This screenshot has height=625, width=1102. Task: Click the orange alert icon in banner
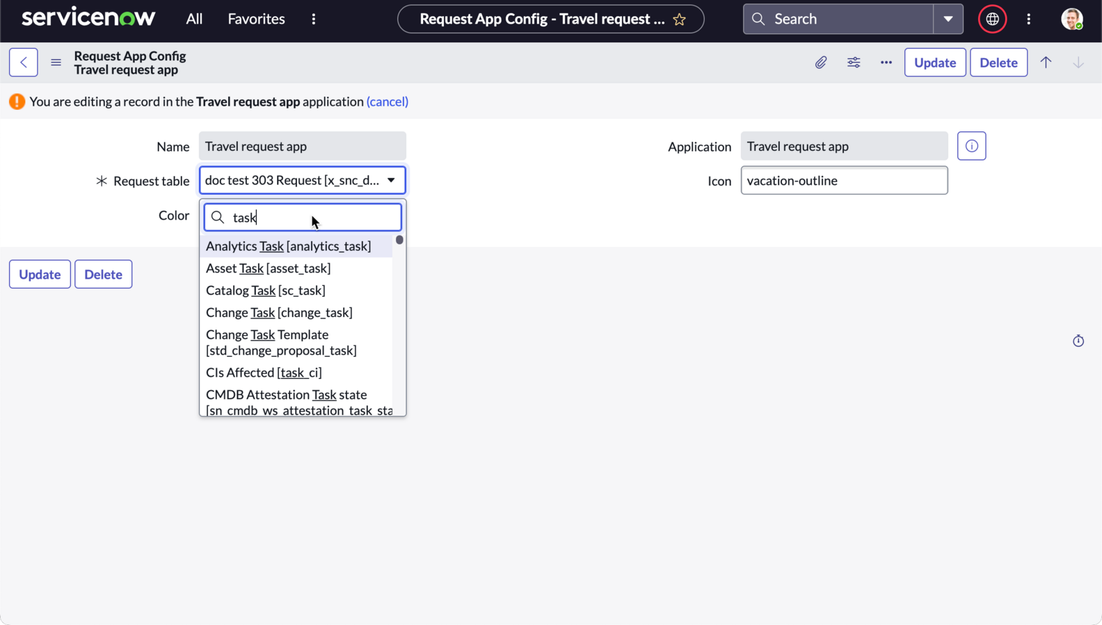(17, 102)
